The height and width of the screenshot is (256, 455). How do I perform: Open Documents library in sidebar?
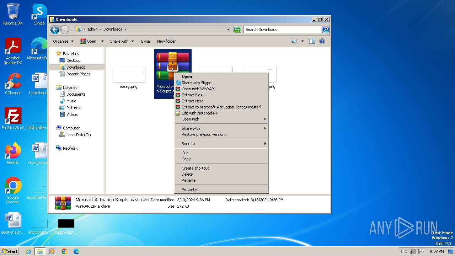coord(76,94)
